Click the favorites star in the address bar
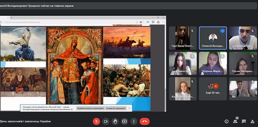 (x=141, y=22)
